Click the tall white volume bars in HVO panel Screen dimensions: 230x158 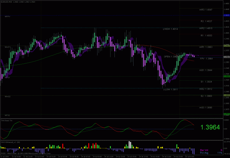pyautogui.click(x=130, y=145)
